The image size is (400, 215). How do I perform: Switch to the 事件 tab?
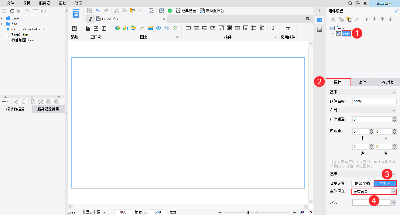pyautogui.click(x=363, y=82)
